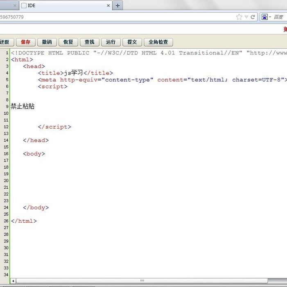Click the <html> tag on line 2
Screen dimensions: 287x287
(22, 60)
